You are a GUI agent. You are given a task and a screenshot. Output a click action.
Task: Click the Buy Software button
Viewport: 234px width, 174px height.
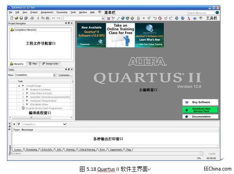pyautogui.click(x=200, y=102)
